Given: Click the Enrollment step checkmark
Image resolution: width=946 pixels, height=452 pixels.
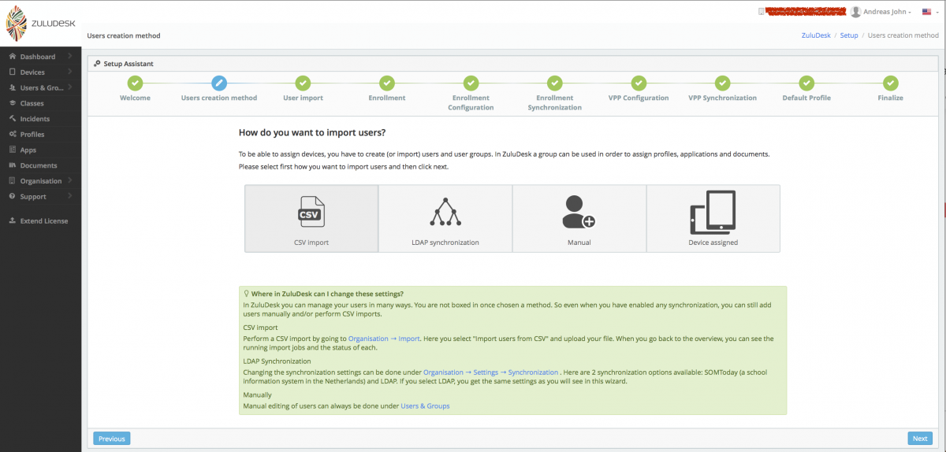Looking at the screenshot, I should coord(387,83).
